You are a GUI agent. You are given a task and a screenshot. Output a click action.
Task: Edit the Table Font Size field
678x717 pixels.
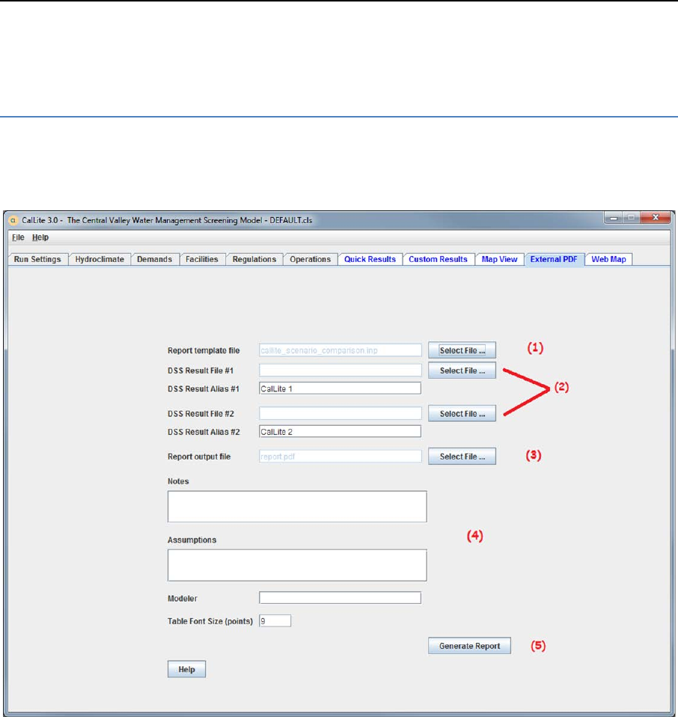pos(275,621)
